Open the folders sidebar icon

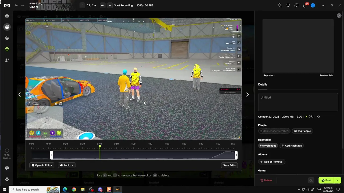pos(7,38)
